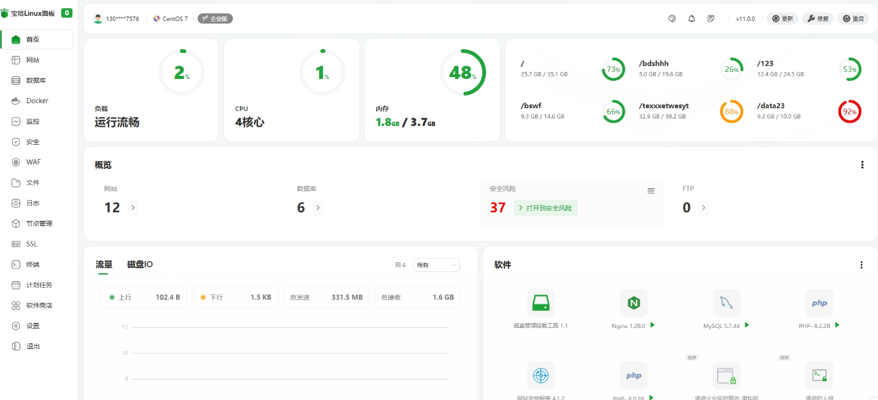Screen dimensions: 878x400
Task: Open notifications via the bell icon
Action: point(692,18)
